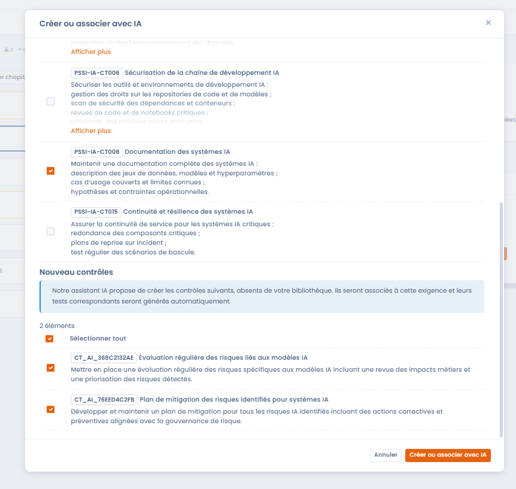Click the PSSI-IA-CT015 code badge
Viewport: 516px width, 489px height.
96,212
